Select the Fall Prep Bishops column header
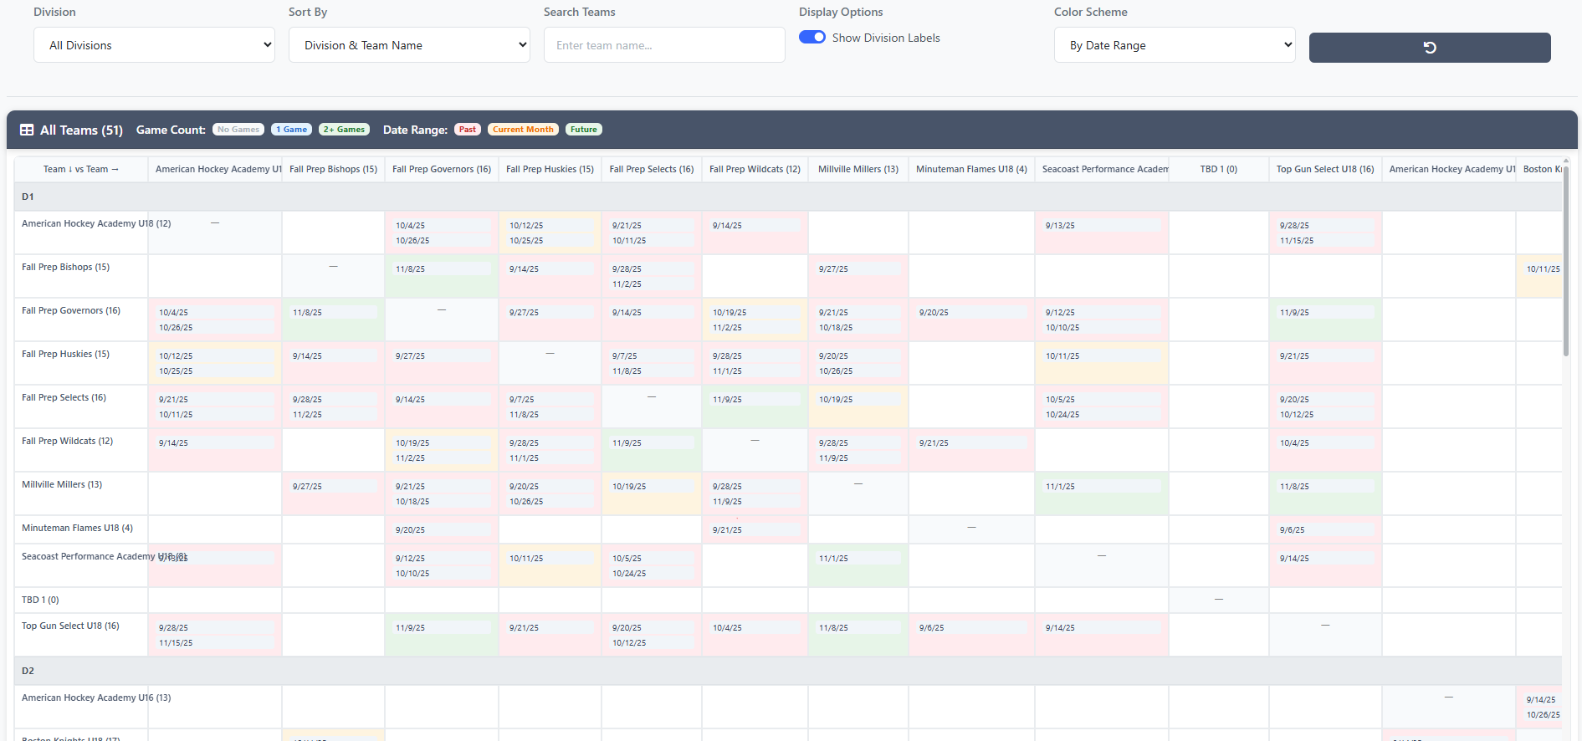1582x741 pixels. 333,169
